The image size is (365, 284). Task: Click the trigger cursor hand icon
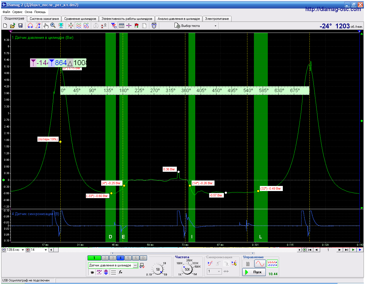[x=234, y=264]
